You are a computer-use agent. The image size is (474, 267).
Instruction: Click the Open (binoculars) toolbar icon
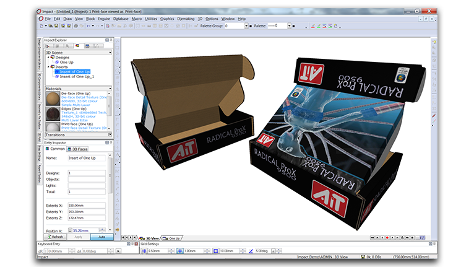tap(51, 26)
